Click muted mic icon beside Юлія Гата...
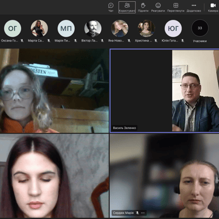The image size is (219, 219). [x=182, y=41]
